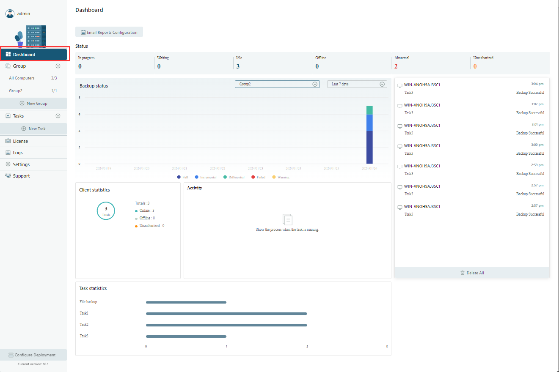This screenshot has height=372, width=559.
Task: Open the Last 7 days dropdown
Action: coord(357,84)
